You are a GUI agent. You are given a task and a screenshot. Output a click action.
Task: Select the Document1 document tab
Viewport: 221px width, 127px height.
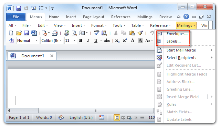click(32, 56)
